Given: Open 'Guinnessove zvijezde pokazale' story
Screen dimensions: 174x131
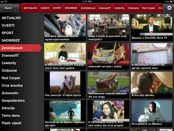Looking at the screenshot, I should coord(108,85).
